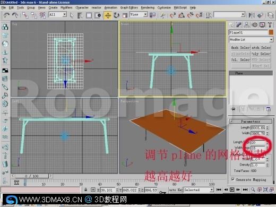Viewport: 276px width, 207px height.
Task: Click the Poly Select modifier button
Action: (x=261, y=54)
